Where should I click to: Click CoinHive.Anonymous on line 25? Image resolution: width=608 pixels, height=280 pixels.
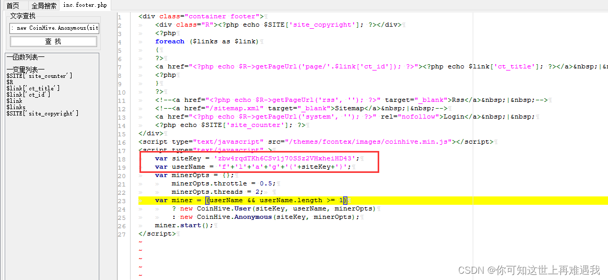click(x=235, y=217)
